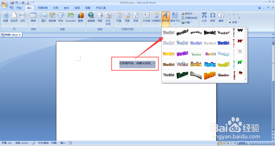Open Page Number (页码) menu
Screen dimensions: 275x146
(x=136, y=19)
